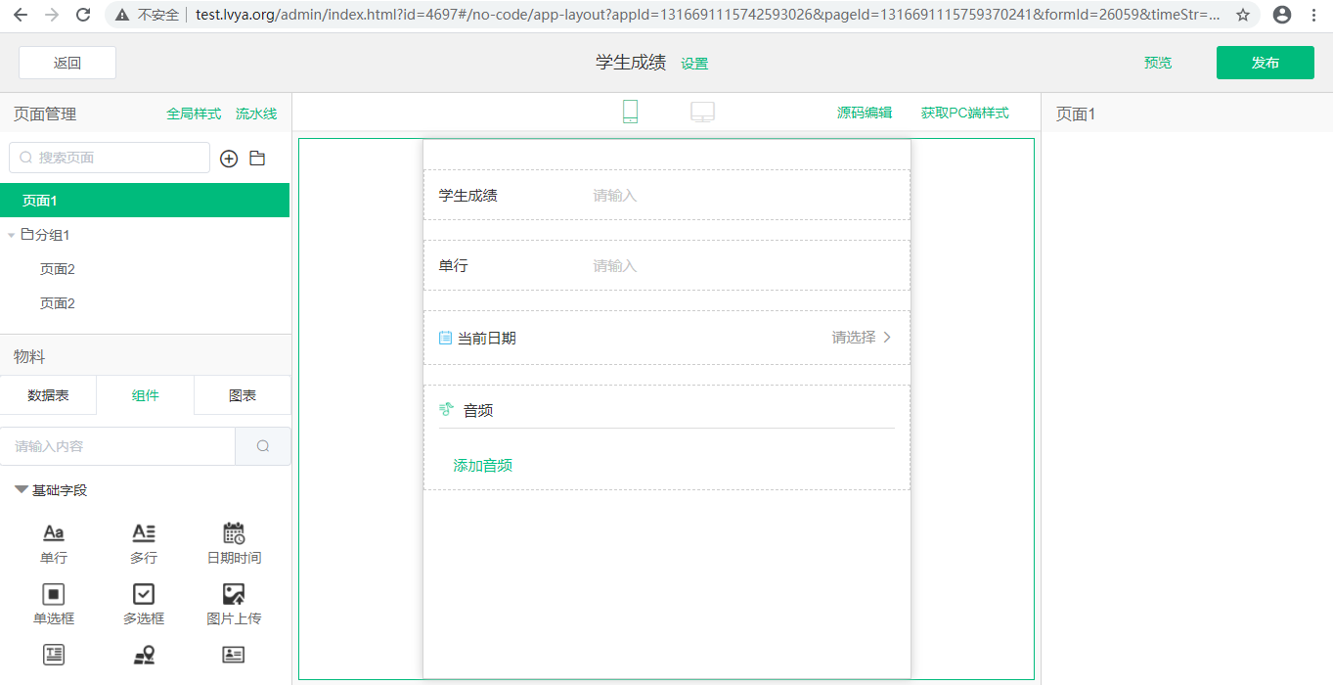Viewport: 1333px width, 685px height.
Task: Click 页面1 heading in right panel
Action: point(1076,114)
